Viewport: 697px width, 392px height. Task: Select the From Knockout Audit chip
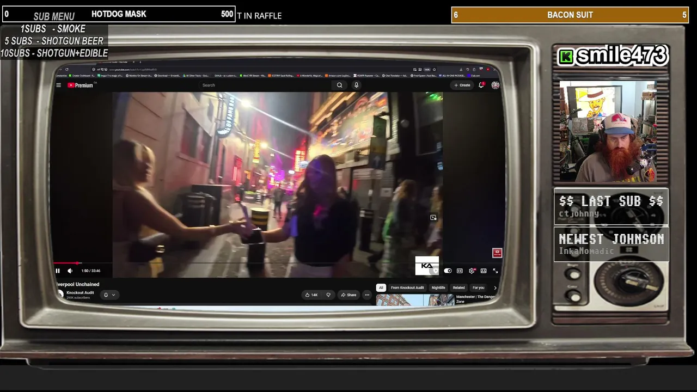pos(407,287)
